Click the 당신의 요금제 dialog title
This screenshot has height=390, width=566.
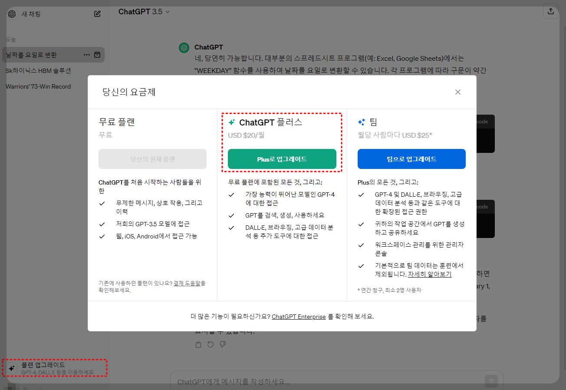[x=129, y=92]
